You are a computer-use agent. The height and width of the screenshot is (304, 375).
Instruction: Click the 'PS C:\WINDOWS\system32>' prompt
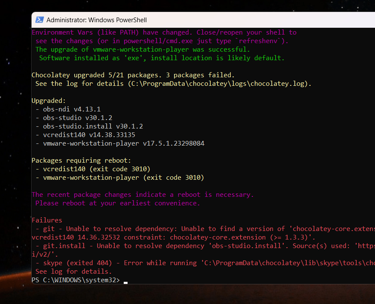click(76, 280)
